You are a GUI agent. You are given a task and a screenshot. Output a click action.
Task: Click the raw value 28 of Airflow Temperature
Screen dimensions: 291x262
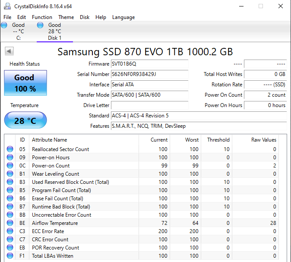point(273,223)
